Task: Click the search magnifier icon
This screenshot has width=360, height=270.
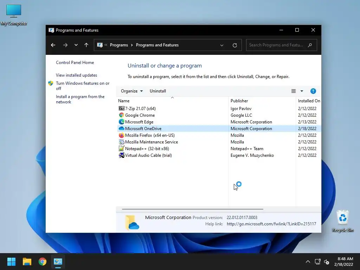Action: coord(310,45)
